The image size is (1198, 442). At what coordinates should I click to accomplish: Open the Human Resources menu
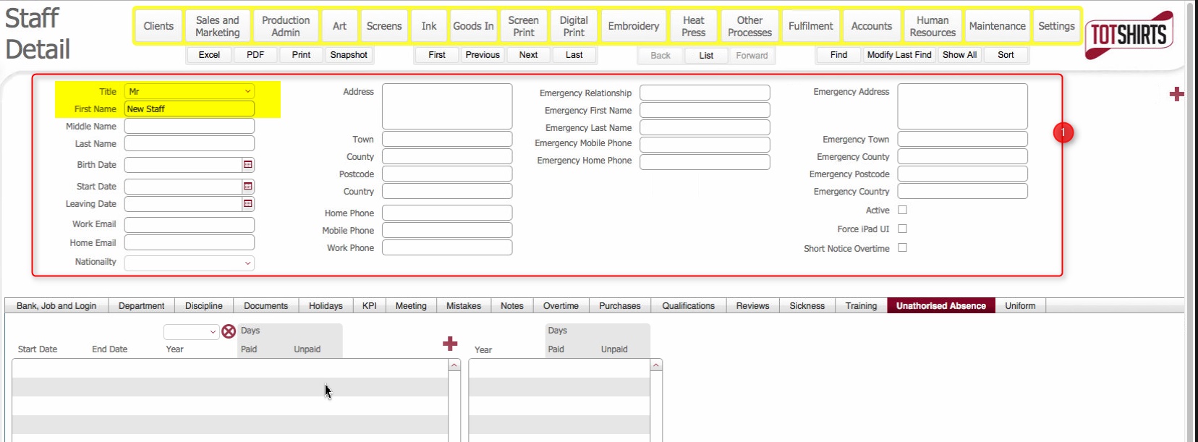(932, 26)
